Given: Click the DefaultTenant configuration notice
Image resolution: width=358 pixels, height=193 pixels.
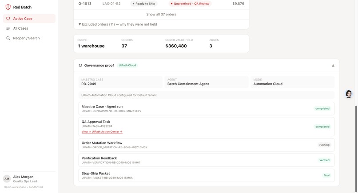Looking at the screenshot, I should tap(207, 95).
